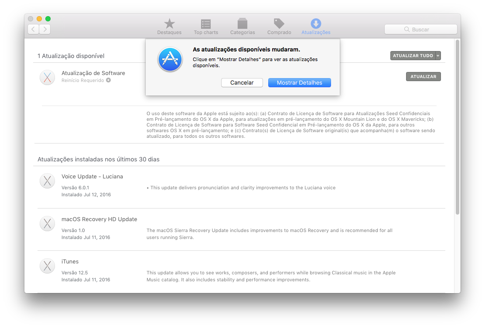Expand the Atualizar Tudo dropdown arrow

[438, 56]
